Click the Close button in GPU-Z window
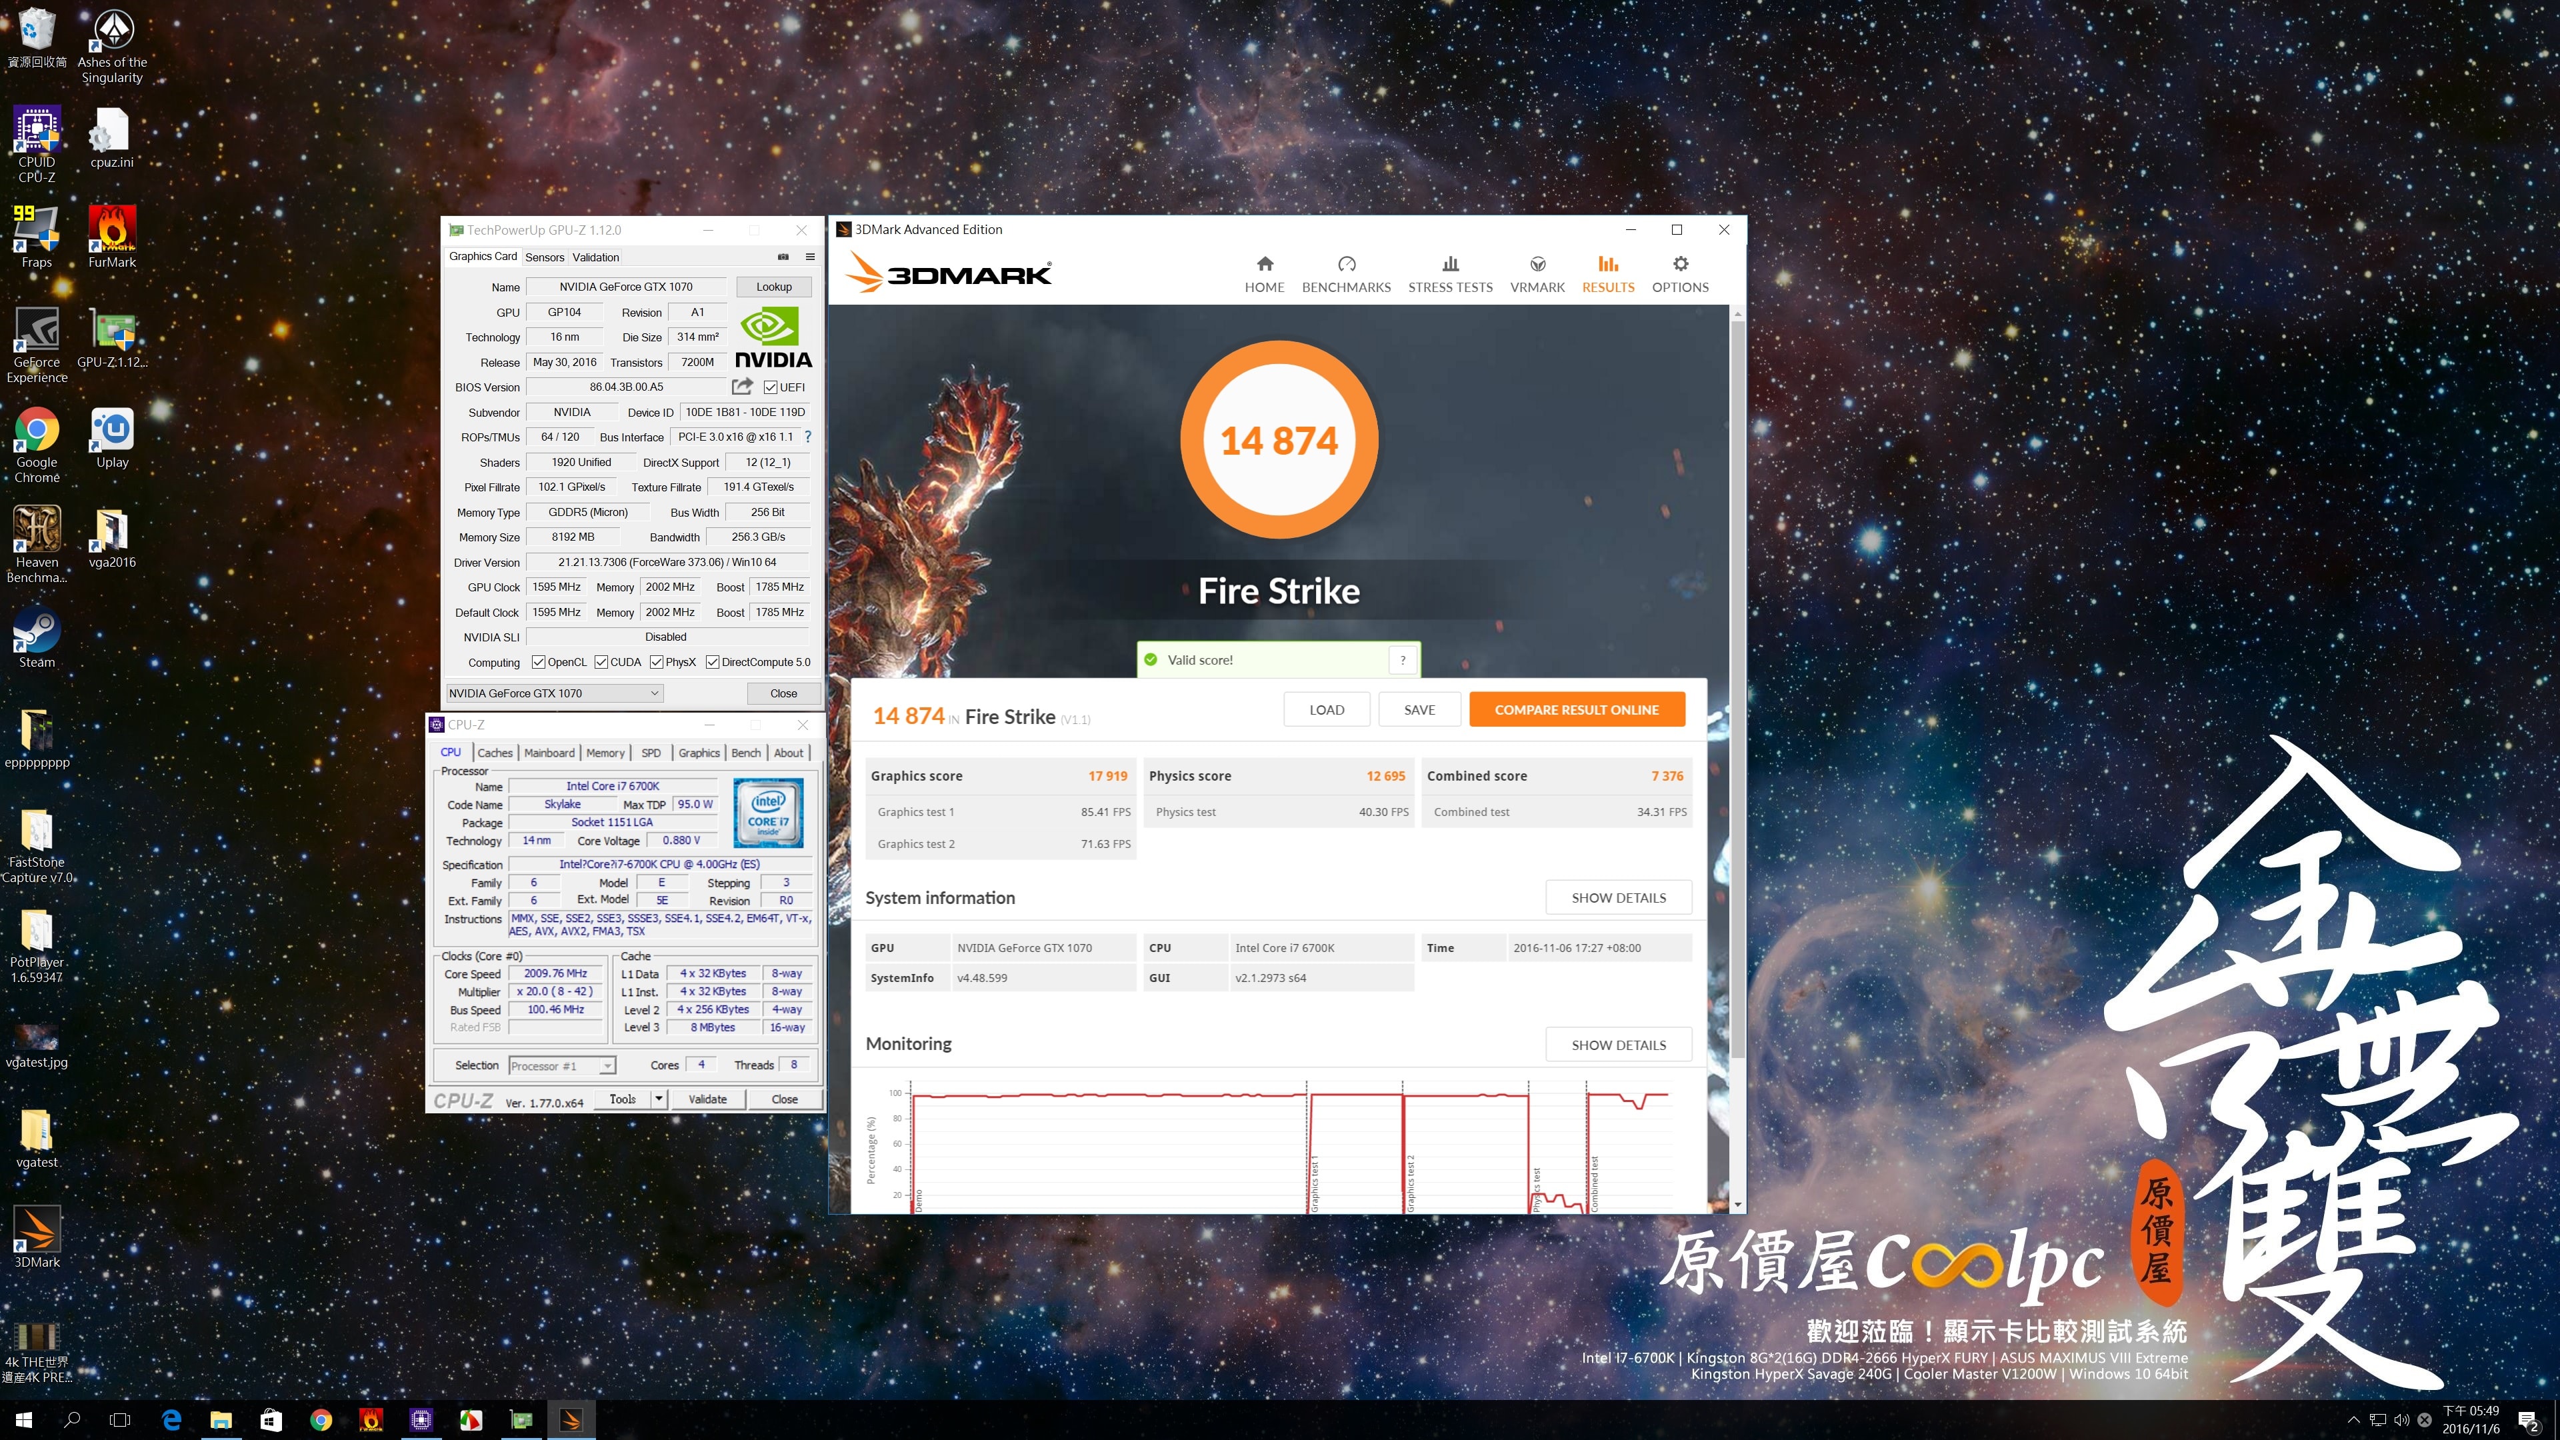This screenshot has width=2560, height=1440. 783,693
